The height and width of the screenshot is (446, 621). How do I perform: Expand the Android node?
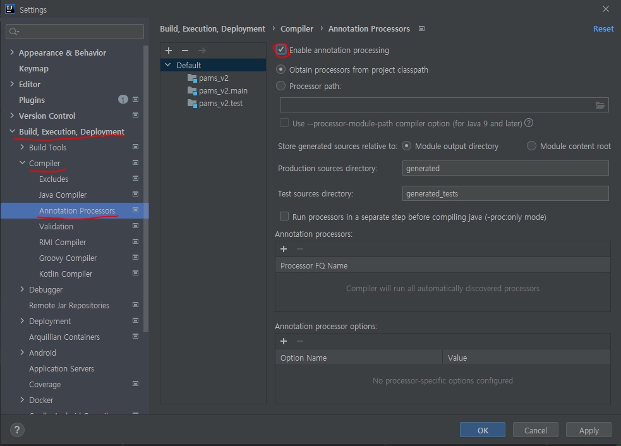pos(22,353)
